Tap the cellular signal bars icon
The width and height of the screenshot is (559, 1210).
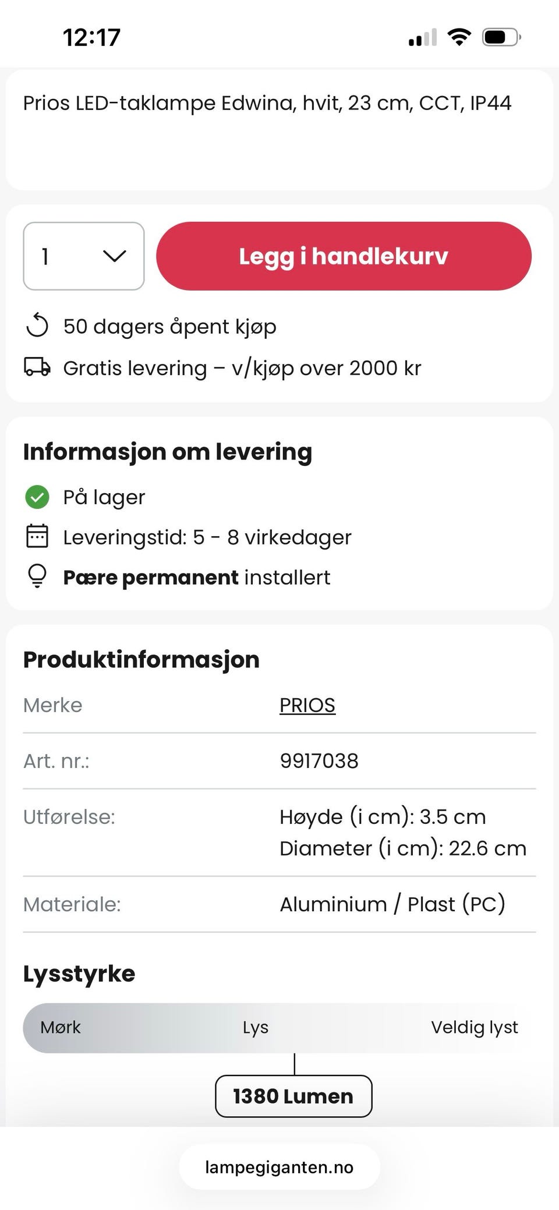click(422, 38)
